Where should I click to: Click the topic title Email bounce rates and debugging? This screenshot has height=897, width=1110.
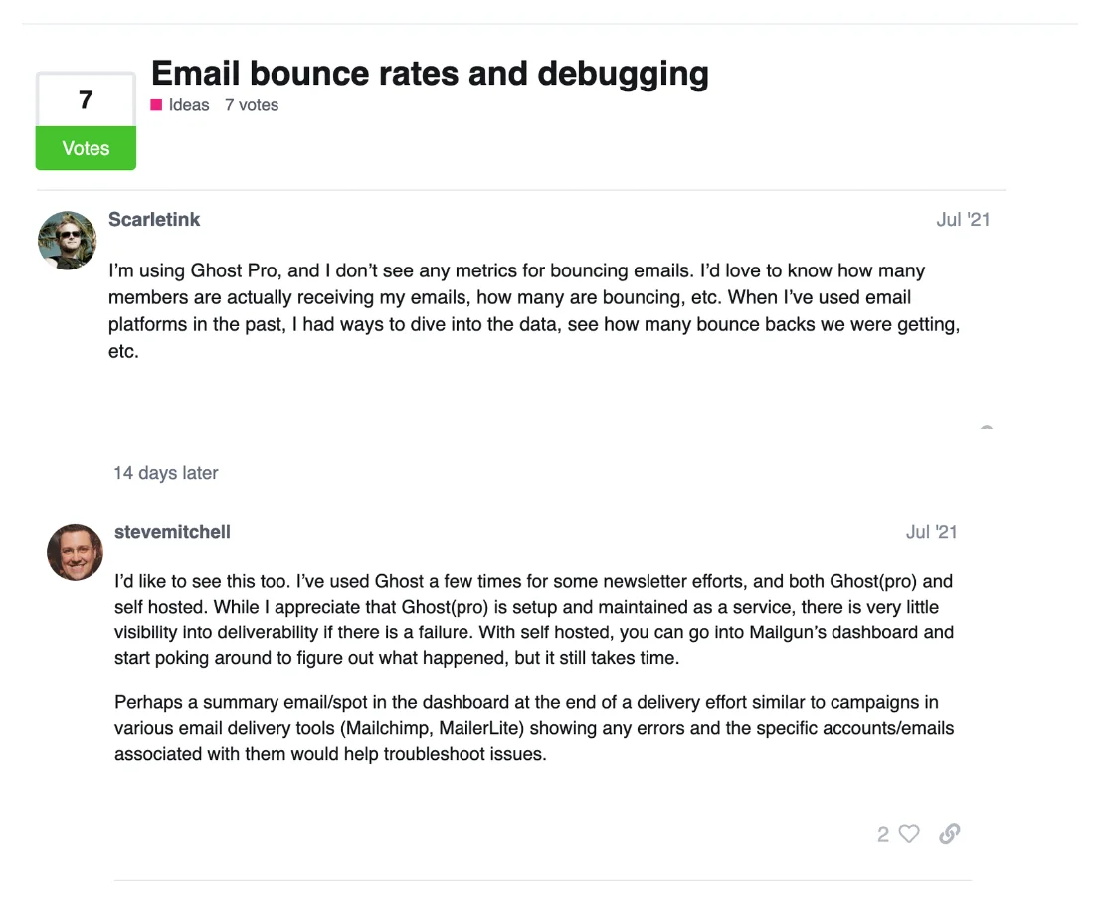coord(430,73)
